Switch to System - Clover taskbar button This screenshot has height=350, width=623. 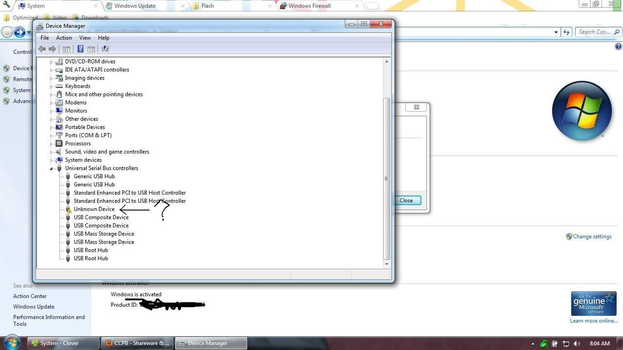pos(63,343)
